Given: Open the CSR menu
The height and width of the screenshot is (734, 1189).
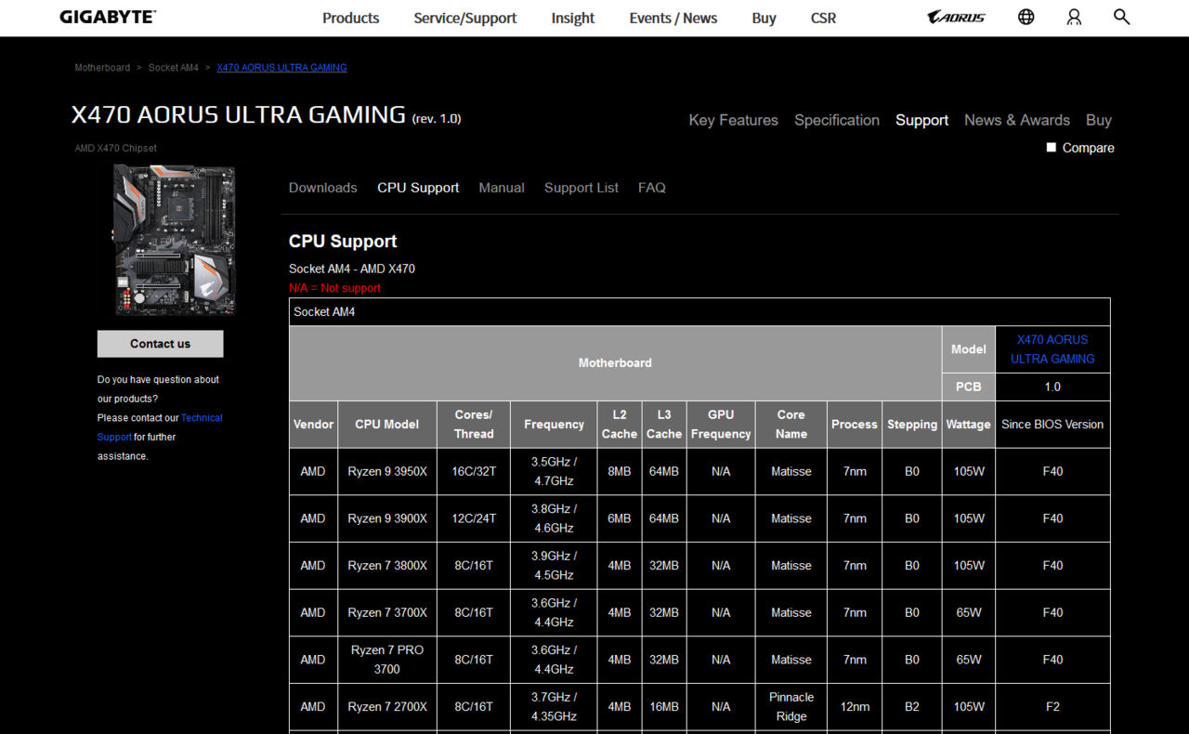Looking at the screenshot, I should coord(823,18).
